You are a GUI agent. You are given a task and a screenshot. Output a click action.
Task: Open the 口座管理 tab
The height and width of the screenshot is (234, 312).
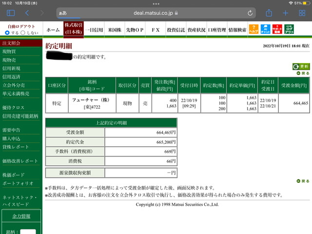(217, 30)
